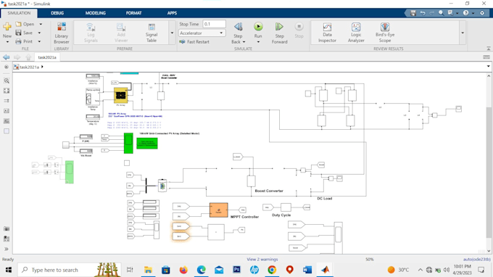Open Microsoft Word from taskbar

(x=307, y=270)
